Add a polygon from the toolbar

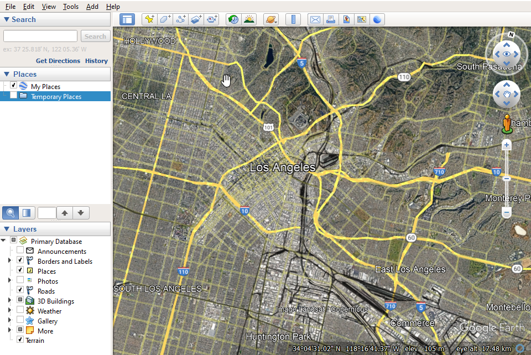point(165,19)
